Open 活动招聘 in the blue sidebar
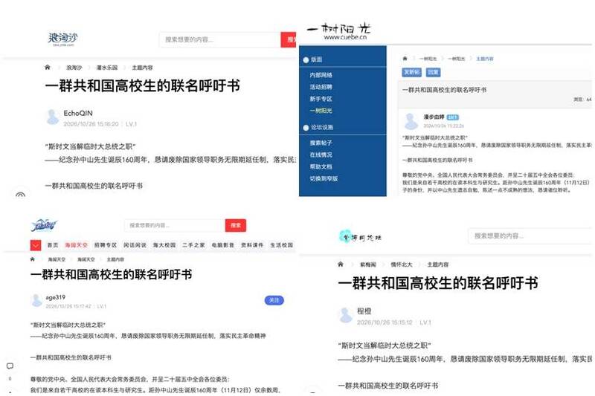 point(321,87)
